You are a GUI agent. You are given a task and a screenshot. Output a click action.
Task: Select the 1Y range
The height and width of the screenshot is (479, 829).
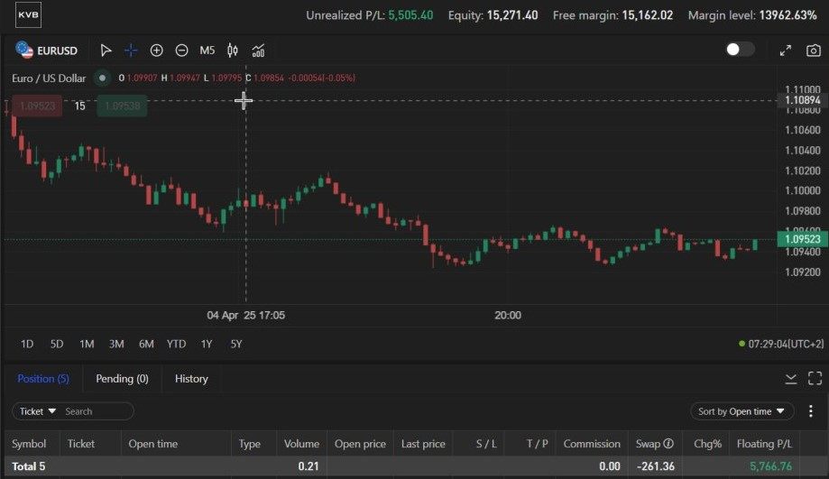207,345
